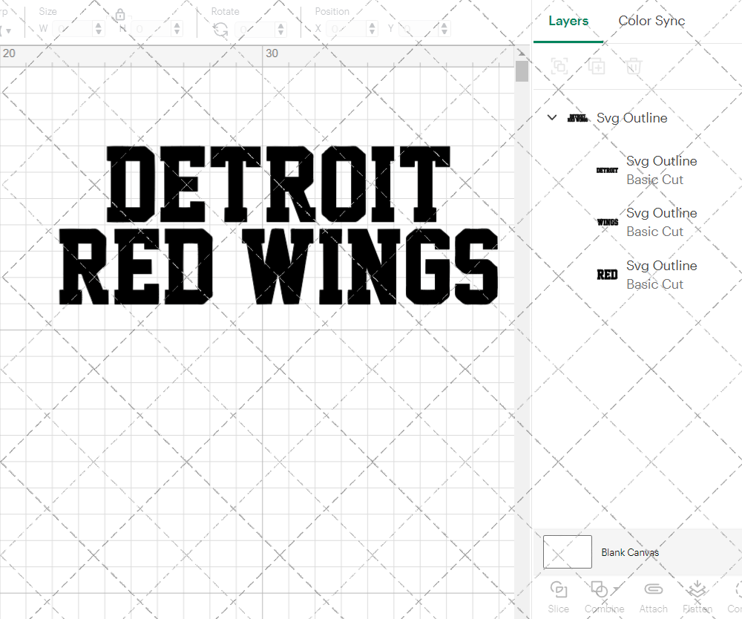
Task: Switch to the Color Sync tab
Action: click(651, 21)
